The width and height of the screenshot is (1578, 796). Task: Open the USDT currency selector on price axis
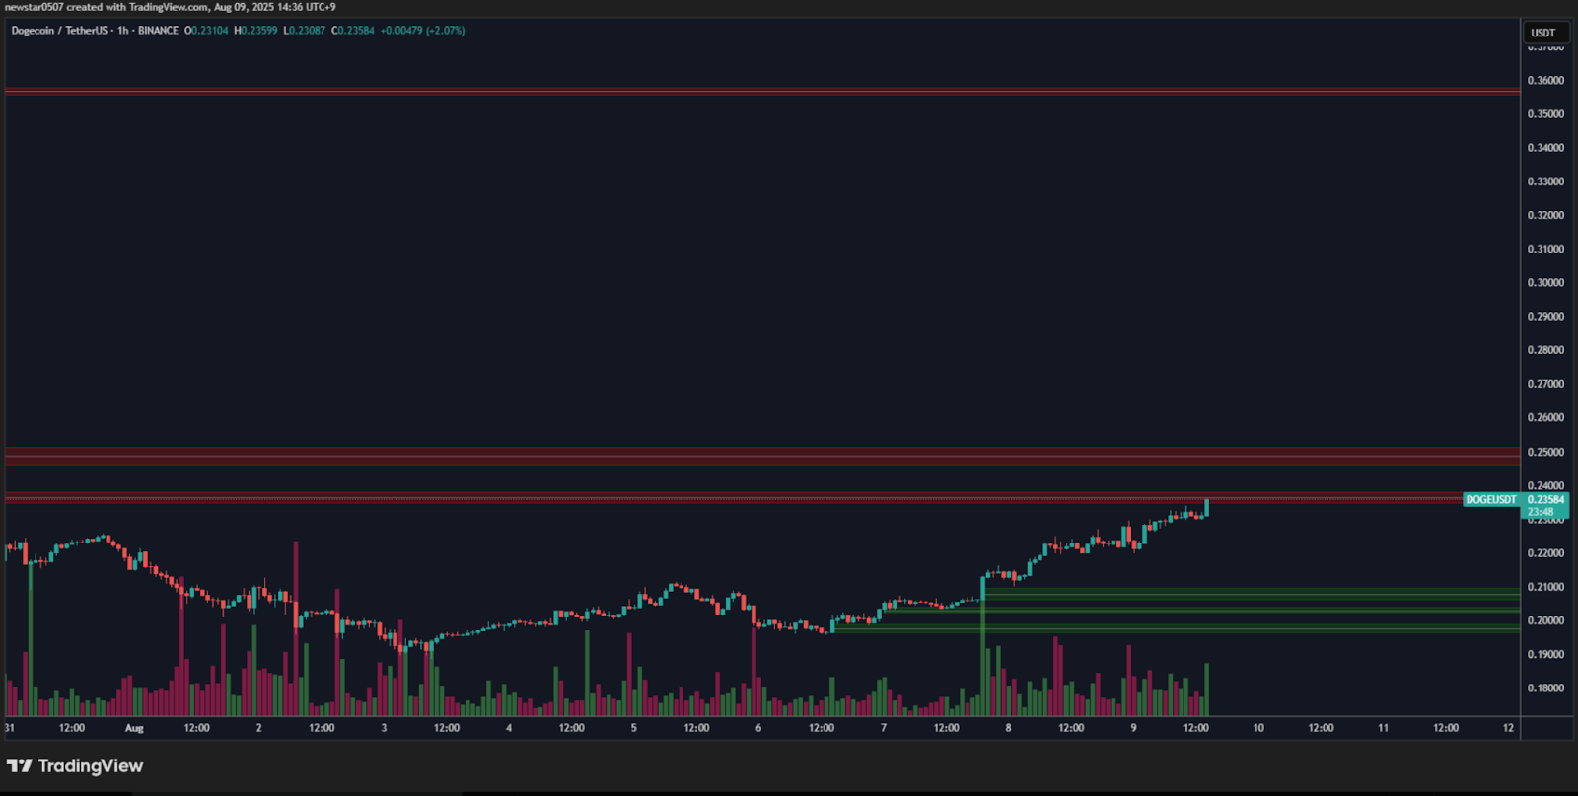(1543, 33)
